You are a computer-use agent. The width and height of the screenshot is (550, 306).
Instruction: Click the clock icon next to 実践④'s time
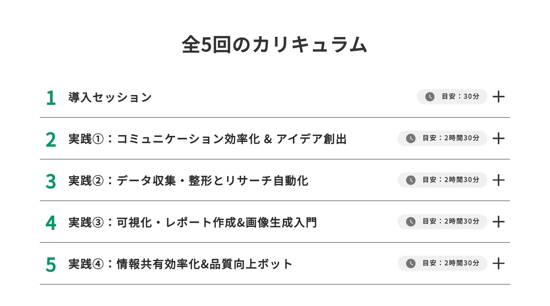point(410,263)
